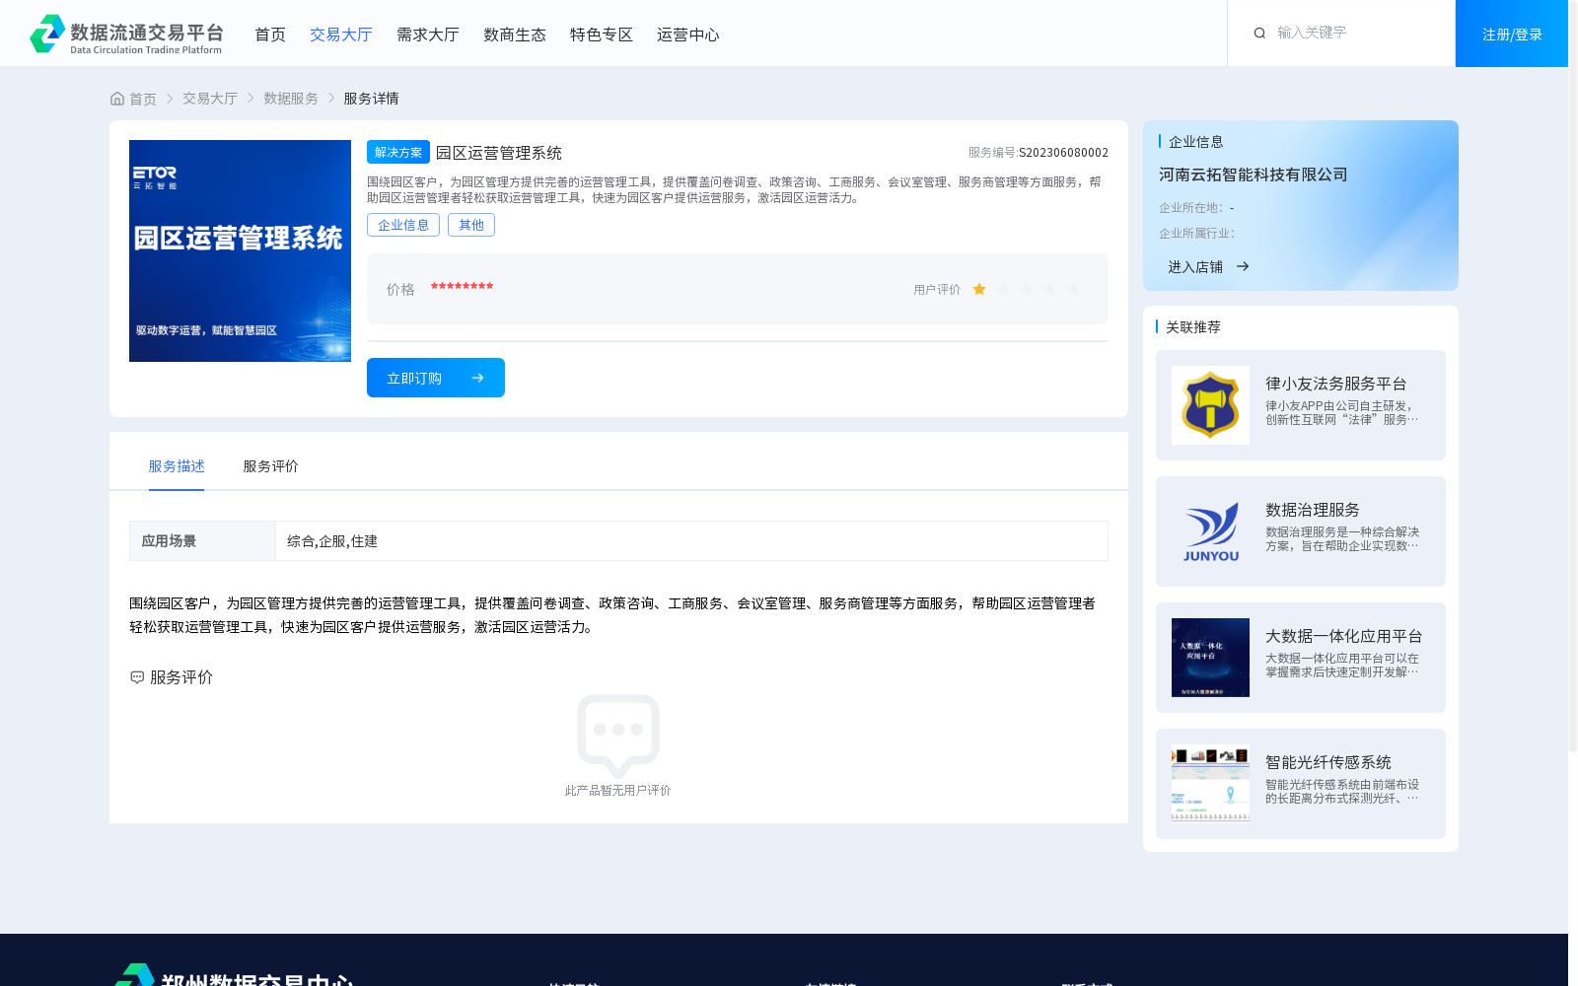Click the 关联推荐 section heading
1578x986 pixels.
pyautogui.click(x=1193, y=327)
